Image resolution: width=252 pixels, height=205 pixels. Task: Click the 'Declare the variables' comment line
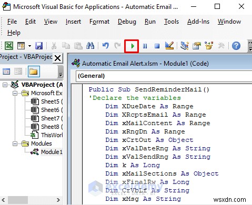(135, 98)
